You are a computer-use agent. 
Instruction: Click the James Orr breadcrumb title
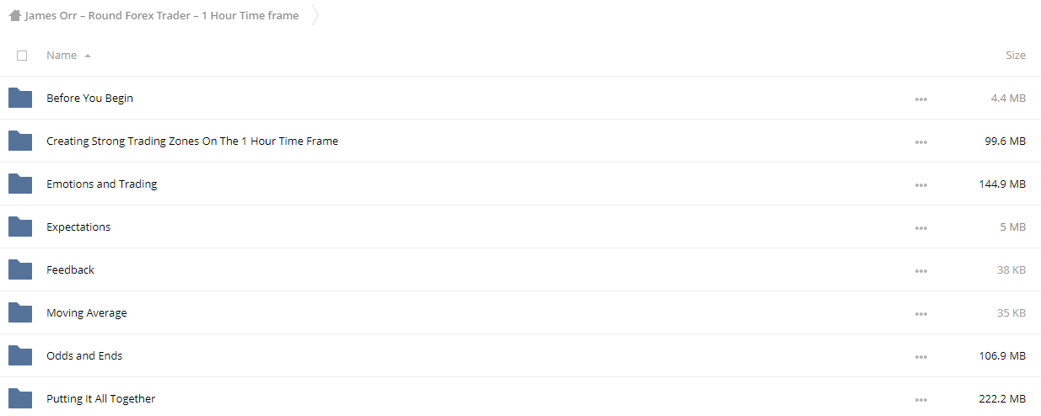tap(162, 15)
